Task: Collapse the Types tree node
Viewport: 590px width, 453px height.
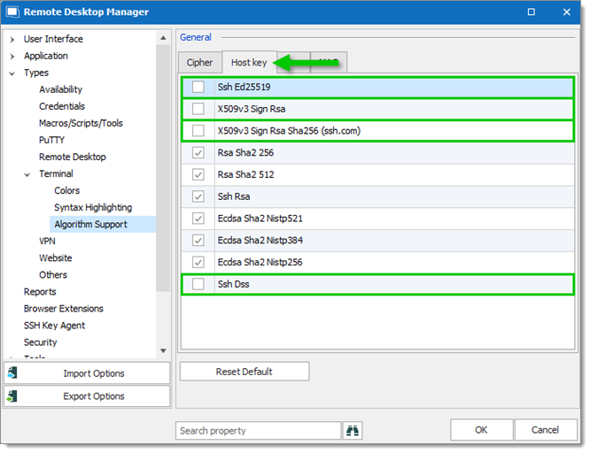Action: (12, 73)
